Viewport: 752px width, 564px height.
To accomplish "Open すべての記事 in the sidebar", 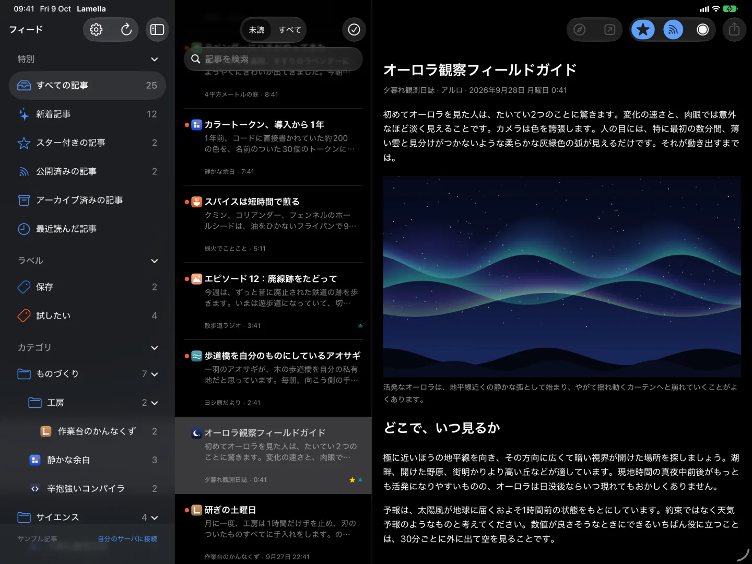I will (x=87, y=85).
